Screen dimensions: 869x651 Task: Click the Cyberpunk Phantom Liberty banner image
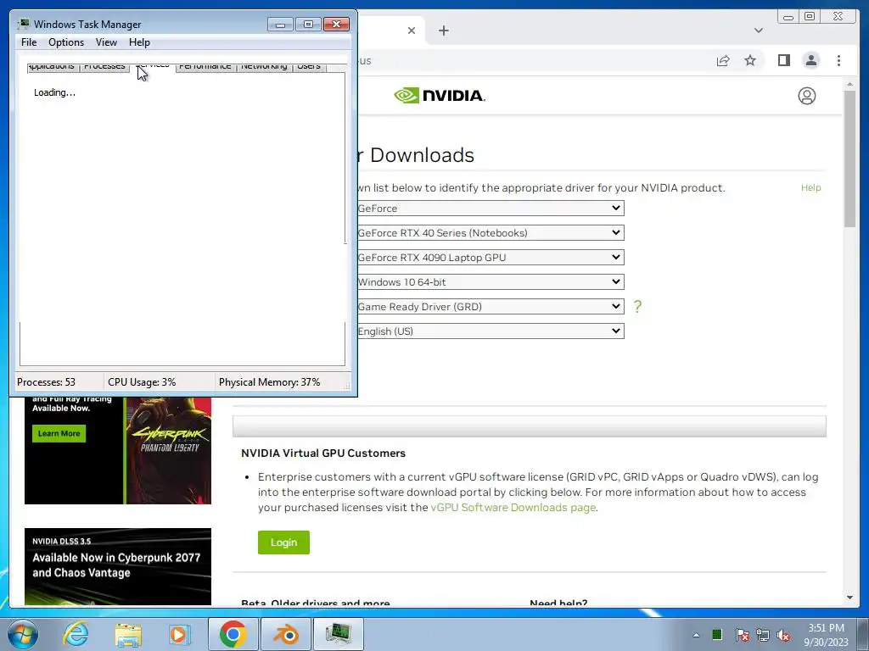coord(169,449)
